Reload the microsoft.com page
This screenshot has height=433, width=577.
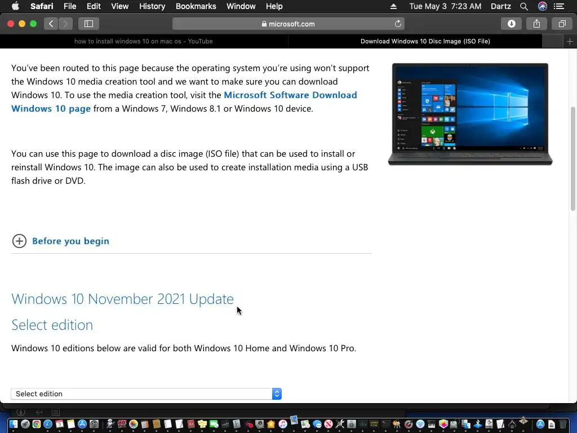click(398, 24)
